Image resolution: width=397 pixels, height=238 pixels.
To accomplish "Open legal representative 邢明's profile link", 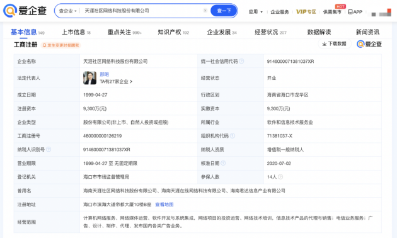I will click(104, 74).
